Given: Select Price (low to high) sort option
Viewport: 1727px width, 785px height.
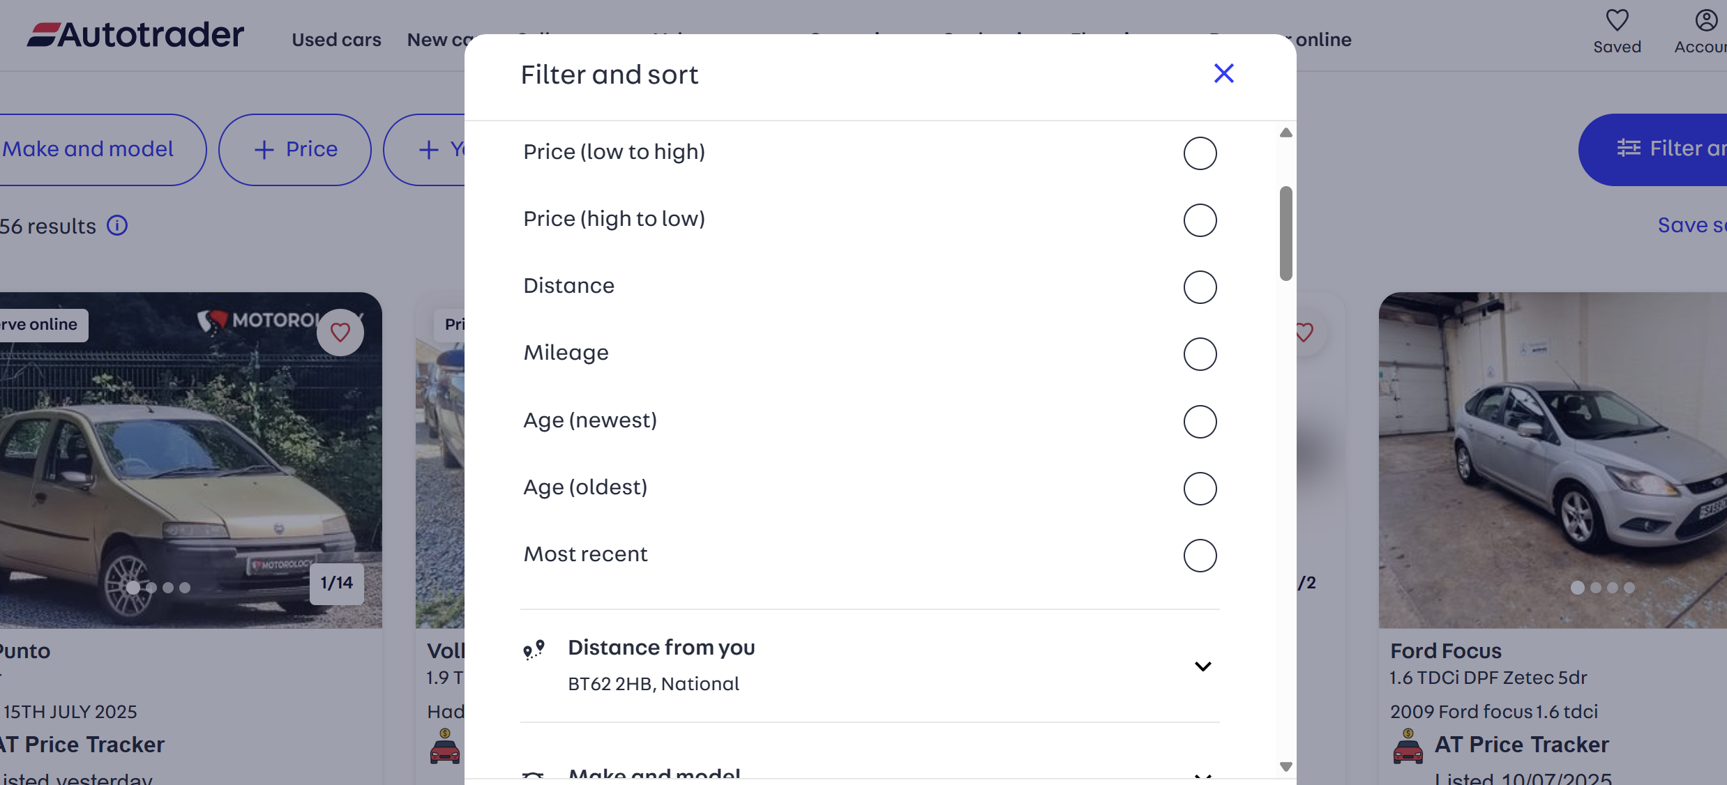Looking at the screenshot, I should coord(1200,153).
